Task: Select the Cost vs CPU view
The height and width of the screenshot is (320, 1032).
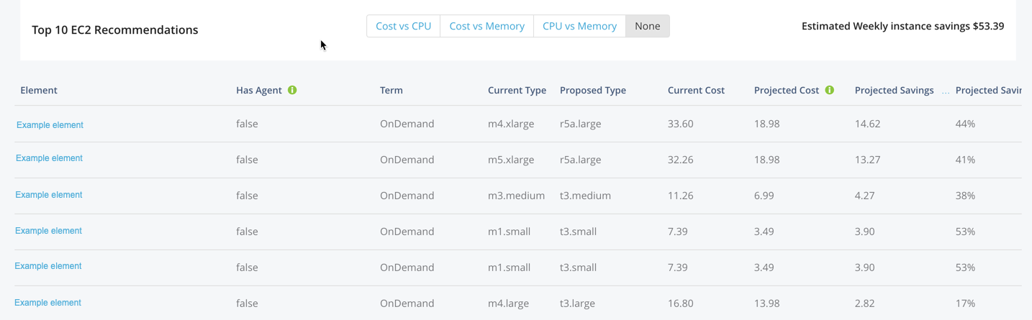Action: pos(404,26)
